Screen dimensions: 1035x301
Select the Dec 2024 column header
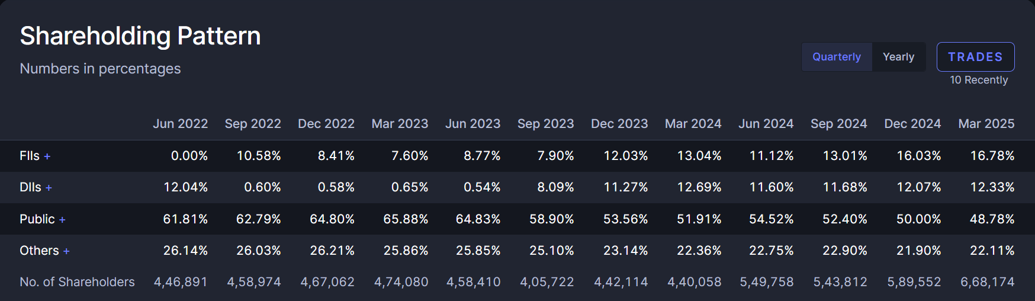912,124
